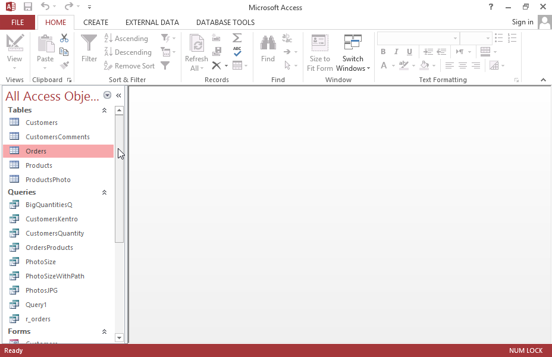Image resolution: width=552 pixels, height=357 pixels.
Task: Click the Sign in link
Action: coord(522,22)
